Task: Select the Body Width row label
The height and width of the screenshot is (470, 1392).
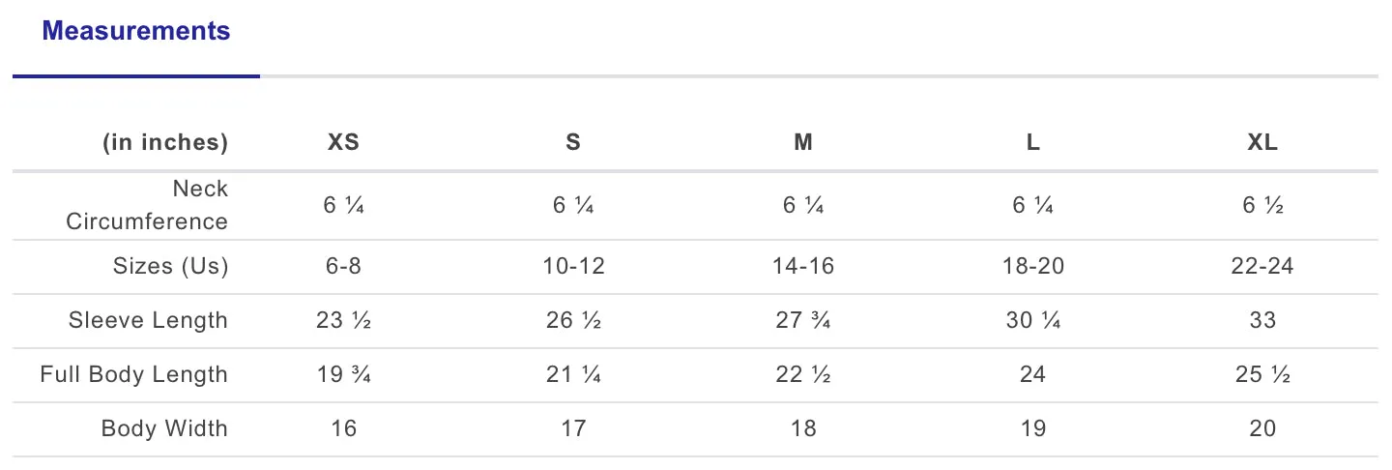Action: [x=164, y=428]
